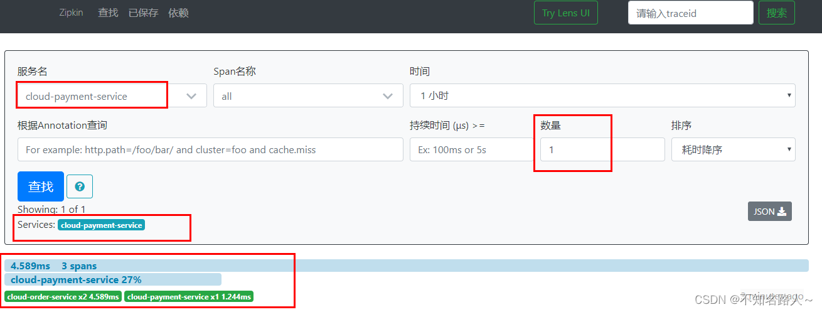
Task: Open the 时间 dropdown showing 1 小时
Action: point(602,95)
